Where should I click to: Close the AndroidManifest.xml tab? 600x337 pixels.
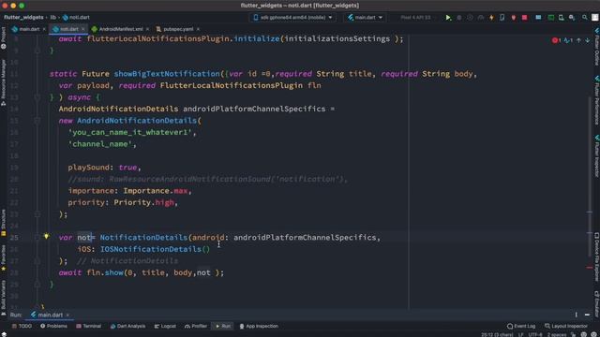click(148, 29)
